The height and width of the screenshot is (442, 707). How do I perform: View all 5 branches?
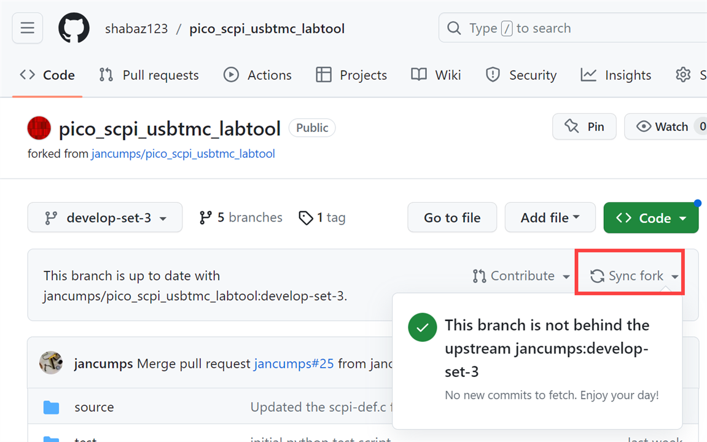click(241, 217)
